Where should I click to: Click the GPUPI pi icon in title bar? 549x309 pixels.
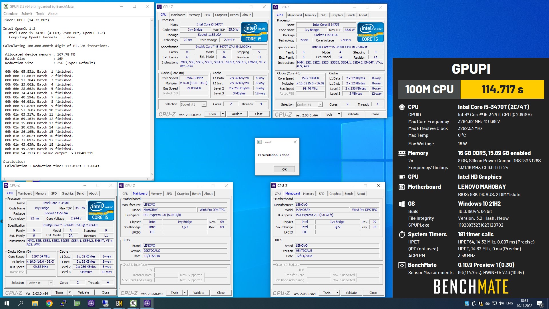click(6, 6)
